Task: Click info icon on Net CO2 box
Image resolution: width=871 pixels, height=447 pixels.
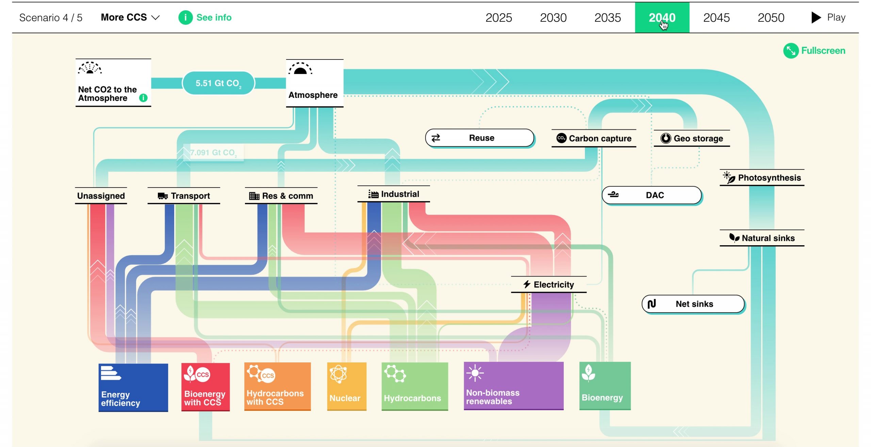Action: tap(143, 98)
